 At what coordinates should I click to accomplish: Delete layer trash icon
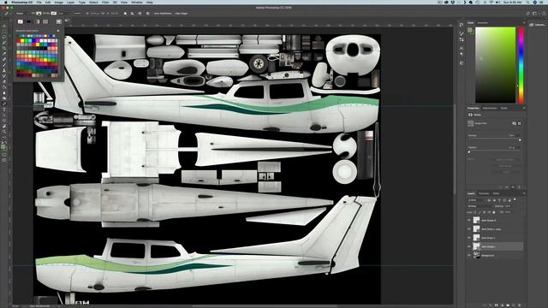pos(520,305)
